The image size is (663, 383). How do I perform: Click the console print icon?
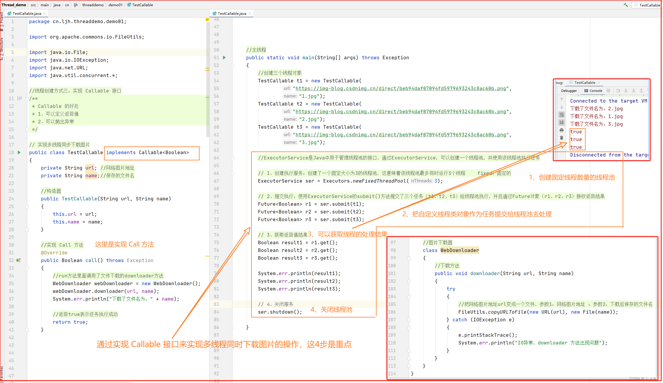click(562, 130)
